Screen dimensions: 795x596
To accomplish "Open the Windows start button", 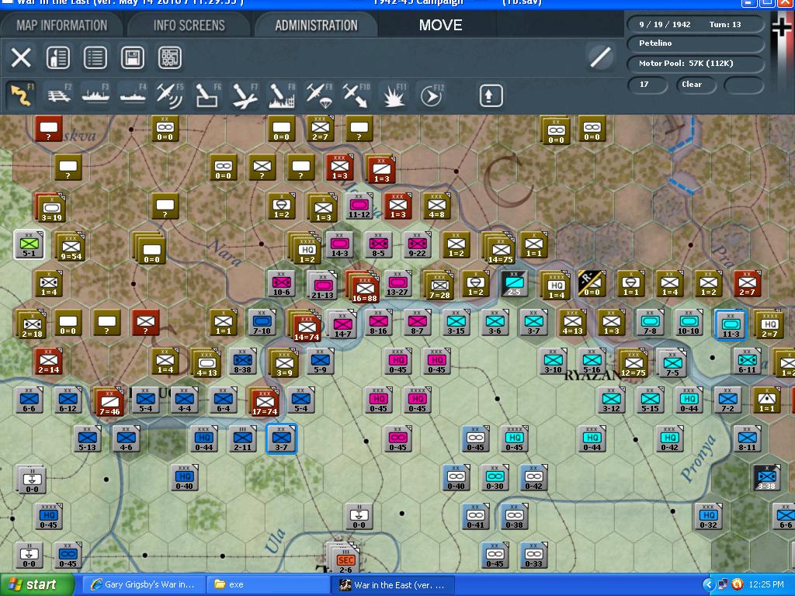I will tap(36, 585).
